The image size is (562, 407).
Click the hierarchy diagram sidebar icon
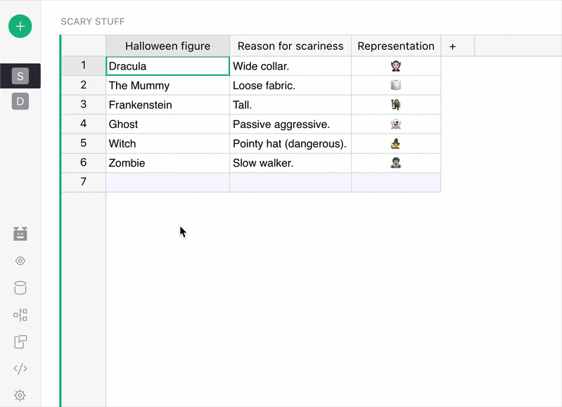20,315
